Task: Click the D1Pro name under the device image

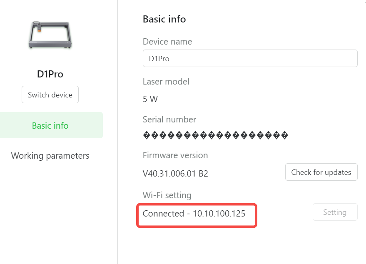Action: point(50,74)
